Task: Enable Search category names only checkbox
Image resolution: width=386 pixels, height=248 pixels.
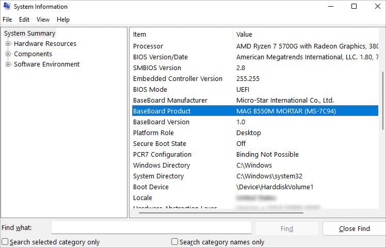Action: click(174, 242)
